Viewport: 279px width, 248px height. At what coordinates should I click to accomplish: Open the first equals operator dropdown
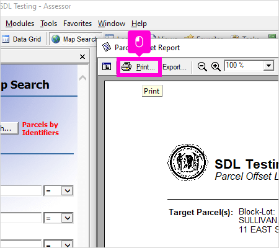pos(68,190)
